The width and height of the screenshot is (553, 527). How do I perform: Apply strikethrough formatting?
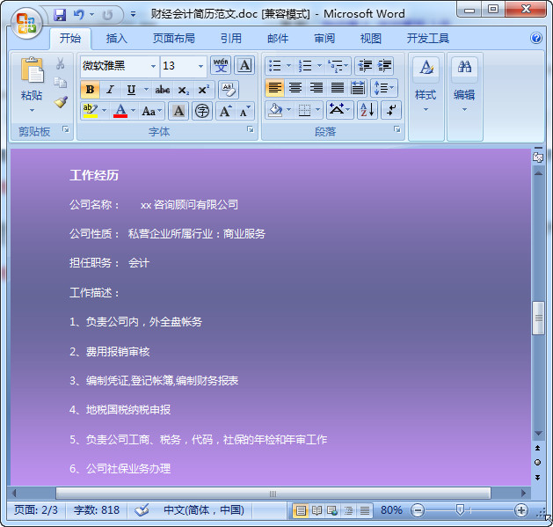tap(163, 90)
